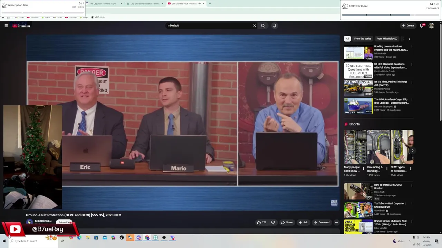Go to the YouTube Premium home logo

[21, 25]
